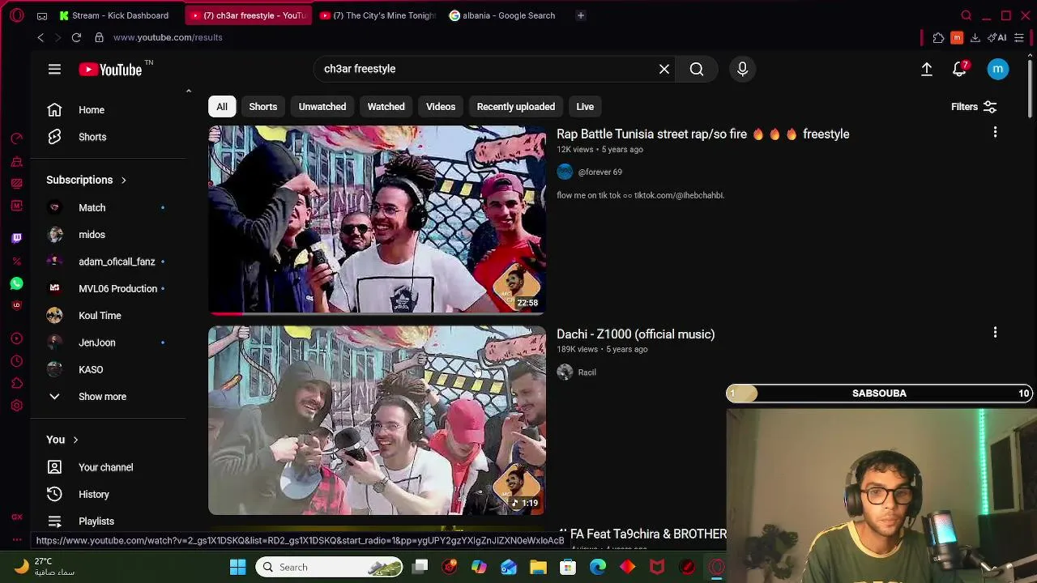The width and height of the screenshot is (1037, 583).
Task: Start voice search with the microphone
Action: point(742,69)
